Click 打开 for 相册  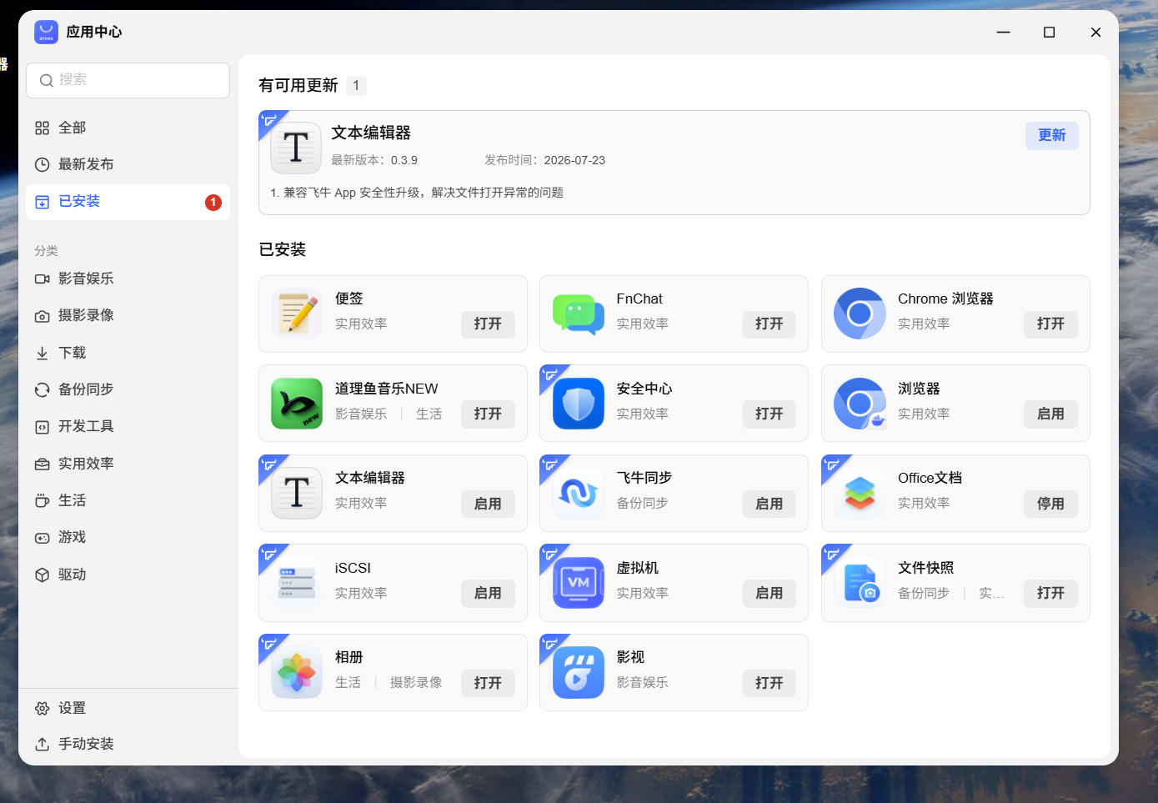pos(488,683)
